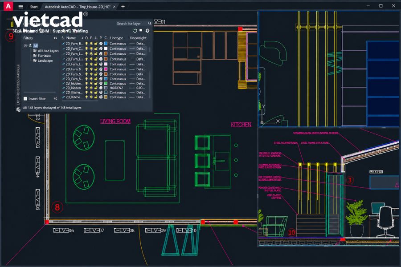The image size is (401, 267).
Task: Open the hamburger menu beside the logo
Action: coord(20,7)
